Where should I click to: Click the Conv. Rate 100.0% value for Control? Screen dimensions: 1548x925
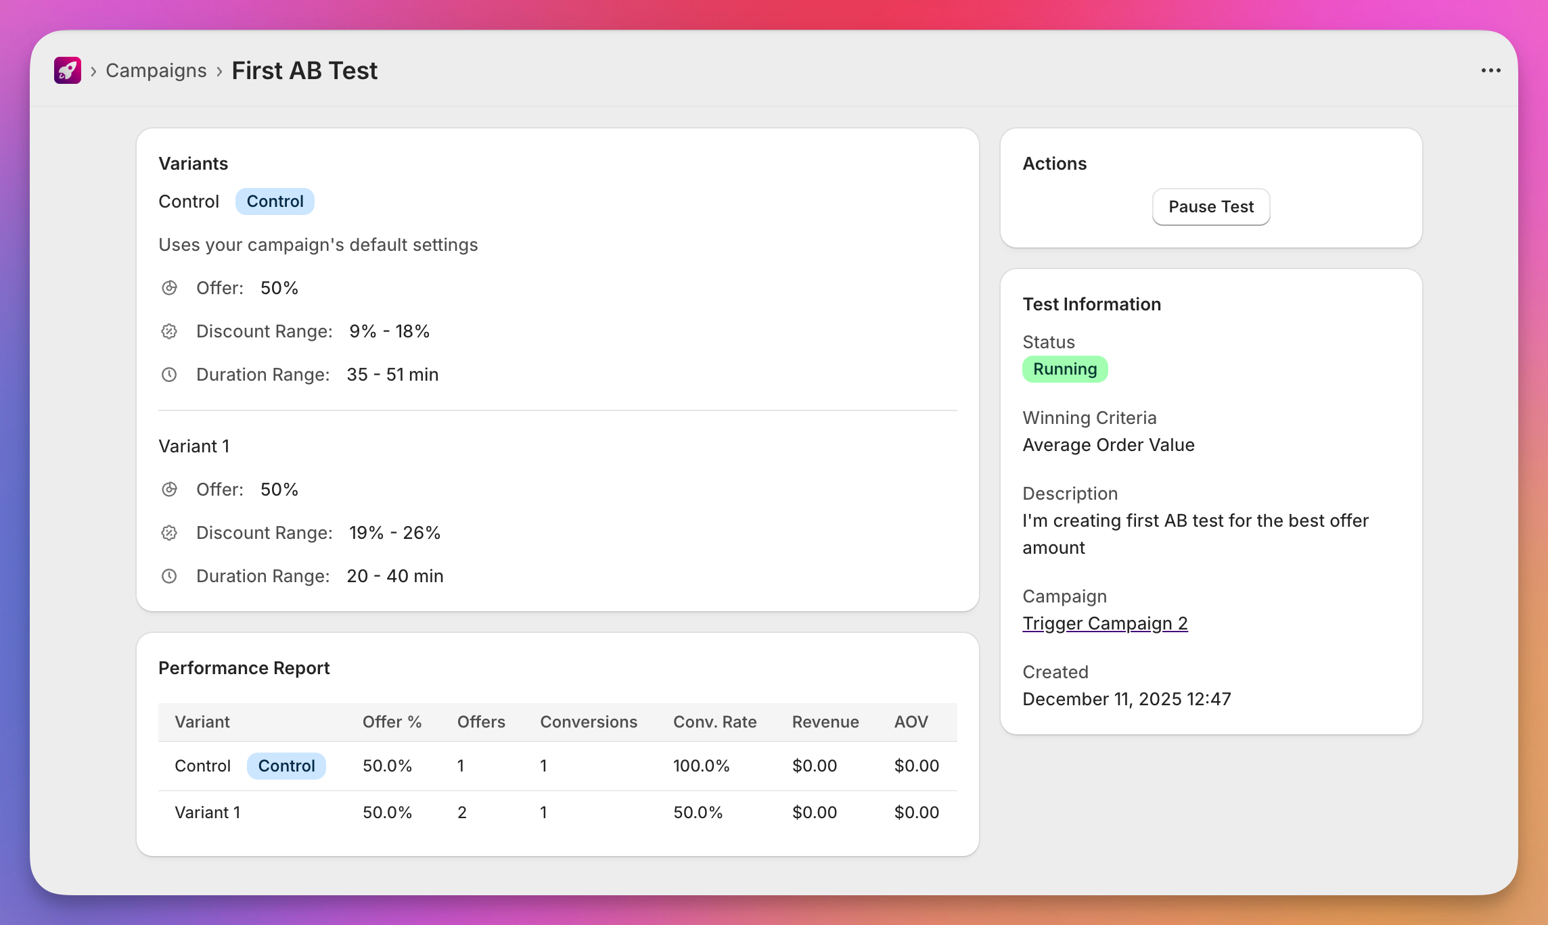702,765
